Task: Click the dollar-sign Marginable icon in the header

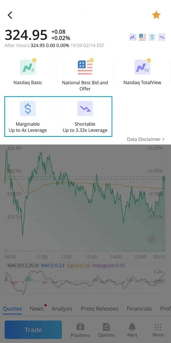Action: tap(152, 37)
